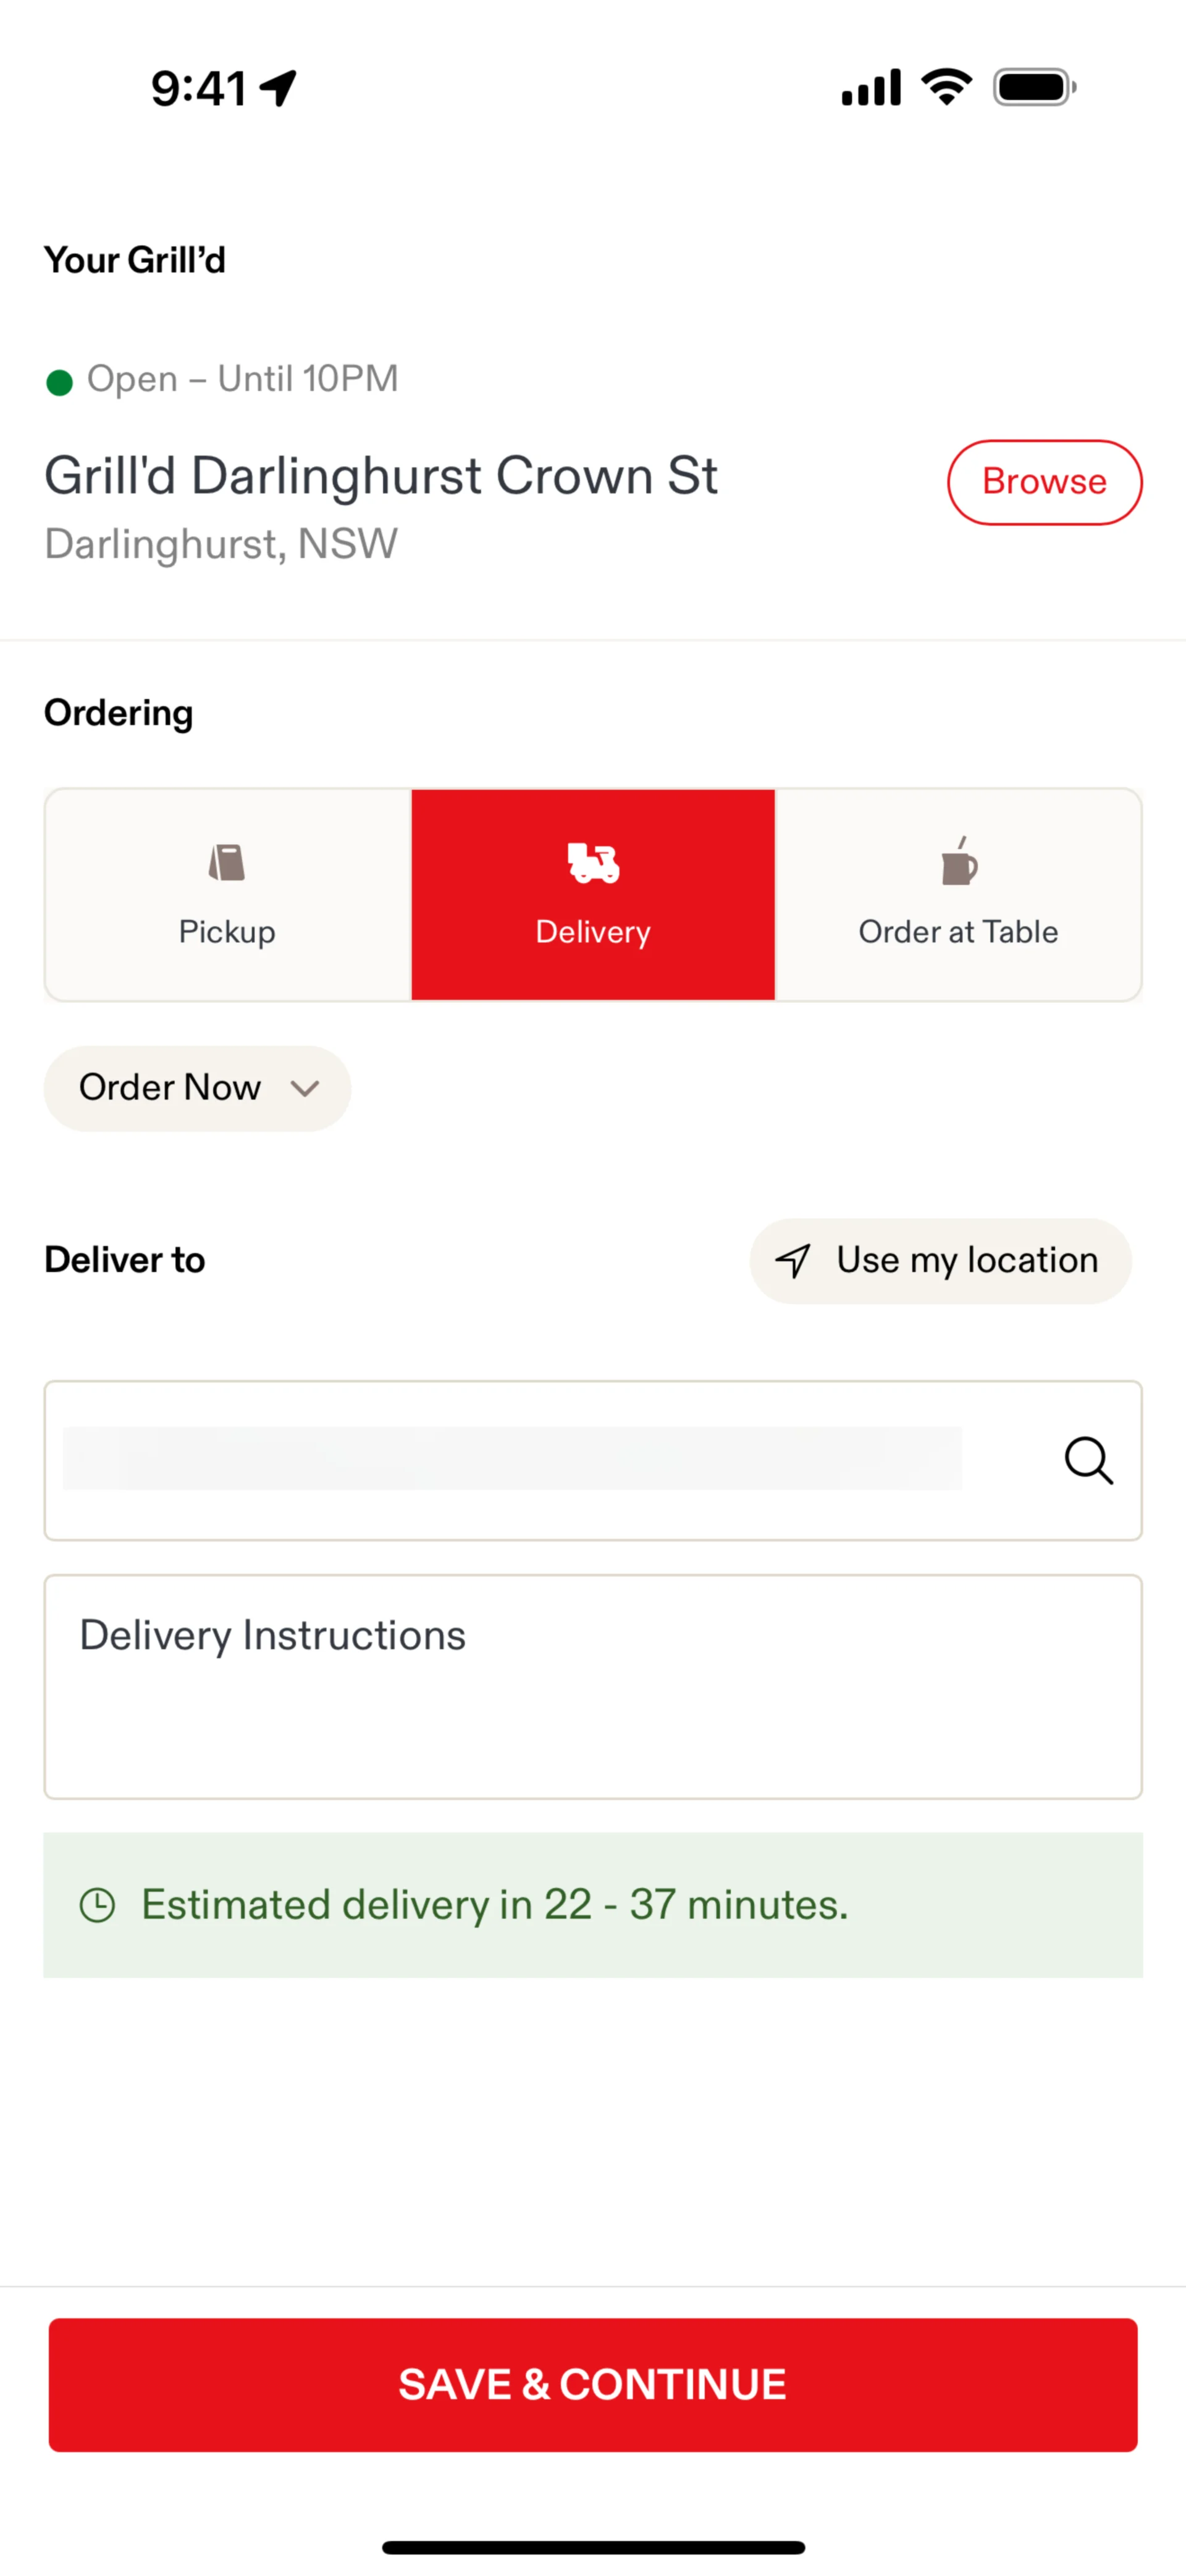
Task: Click the Order at Table cup icon
Action: 959,862
